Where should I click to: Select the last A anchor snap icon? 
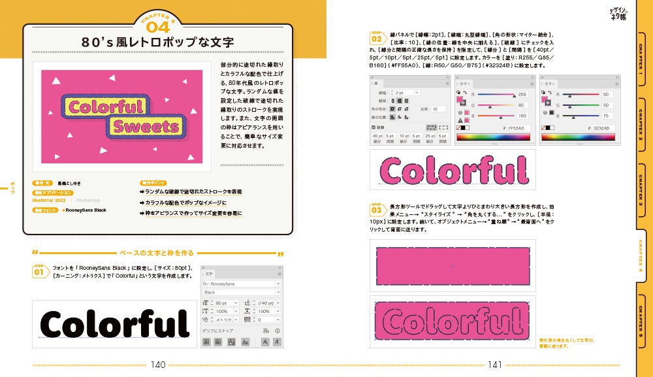coord(277,342)
